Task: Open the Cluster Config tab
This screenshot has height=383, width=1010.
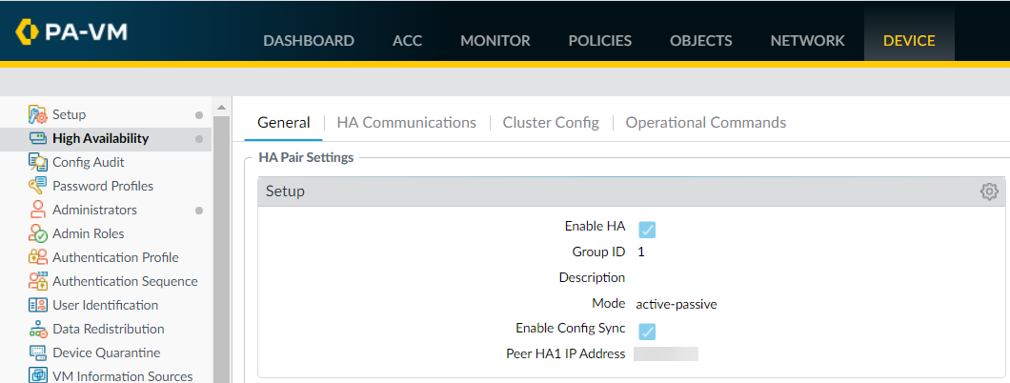Action: (x=551, y=122)
